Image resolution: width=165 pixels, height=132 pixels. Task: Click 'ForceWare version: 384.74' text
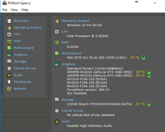tap(88, 90)
